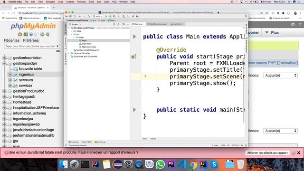Open Terminal from the Dock
304x171 pixels.
85,164
